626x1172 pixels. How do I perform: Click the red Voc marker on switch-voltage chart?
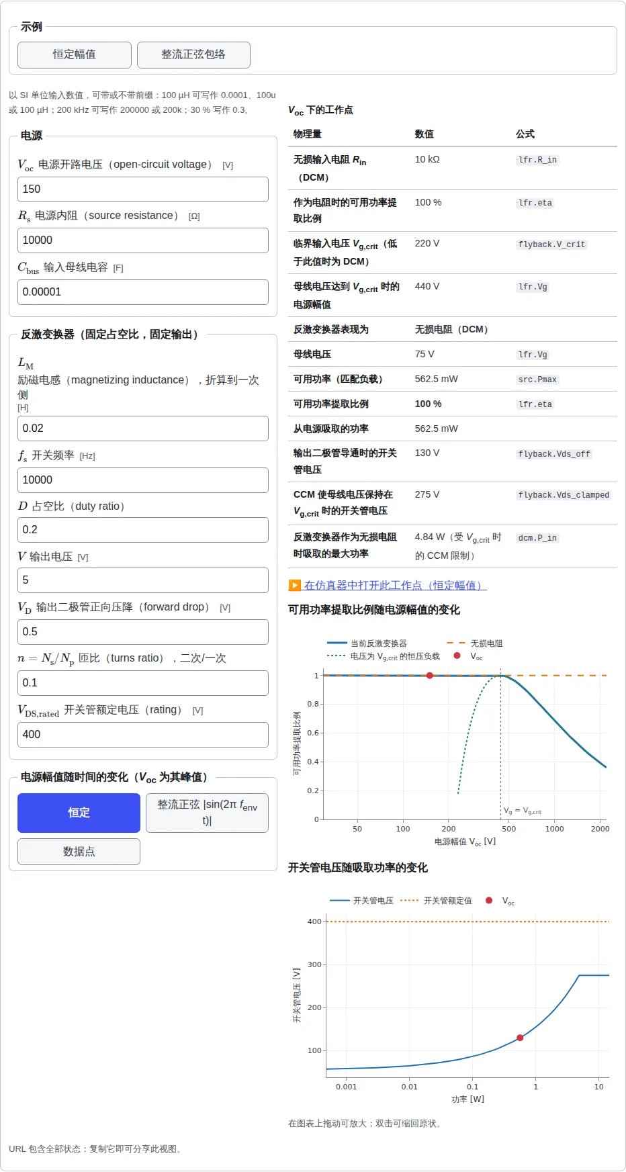pyautogui.click(x=520, y=1038)
